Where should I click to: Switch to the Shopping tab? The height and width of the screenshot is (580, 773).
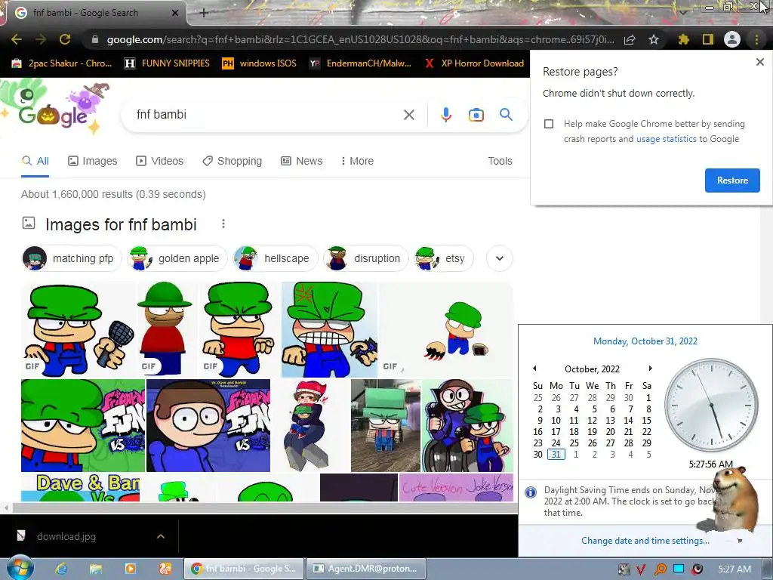(x=232, y=162)
